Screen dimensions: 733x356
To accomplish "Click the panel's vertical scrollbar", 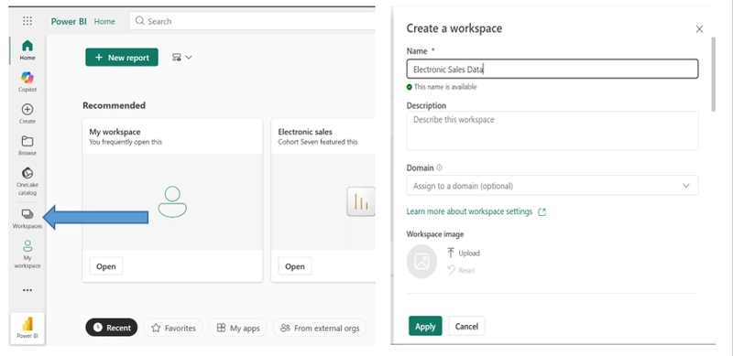I will [713, 75].
